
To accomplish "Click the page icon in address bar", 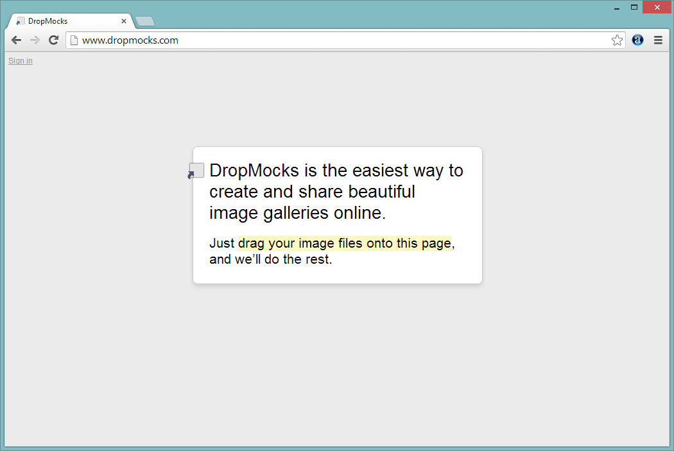I will (74, 40).
